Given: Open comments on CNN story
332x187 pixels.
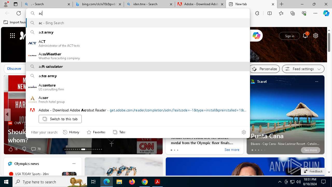Looking at the screenshot, I should coord(36,149).
